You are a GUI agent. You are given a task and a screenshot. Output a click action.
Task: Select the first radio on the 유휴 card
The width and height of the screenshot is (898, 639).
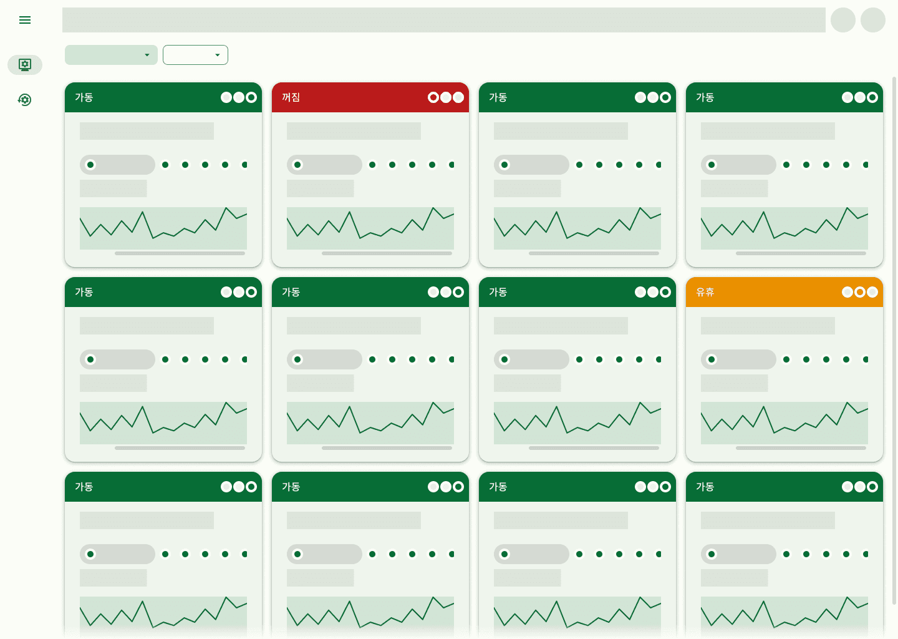click(x=847, y=292)
